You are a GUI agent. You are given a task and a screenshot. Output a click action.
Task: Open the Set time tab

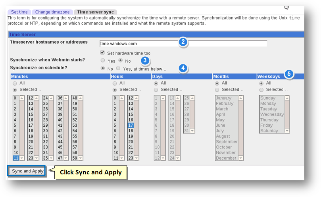[19, 12]
